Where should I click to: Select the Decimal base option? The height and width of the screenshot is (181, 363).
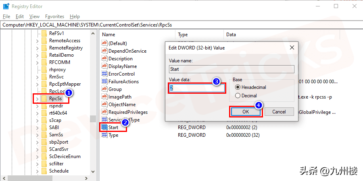click(238, 96)
